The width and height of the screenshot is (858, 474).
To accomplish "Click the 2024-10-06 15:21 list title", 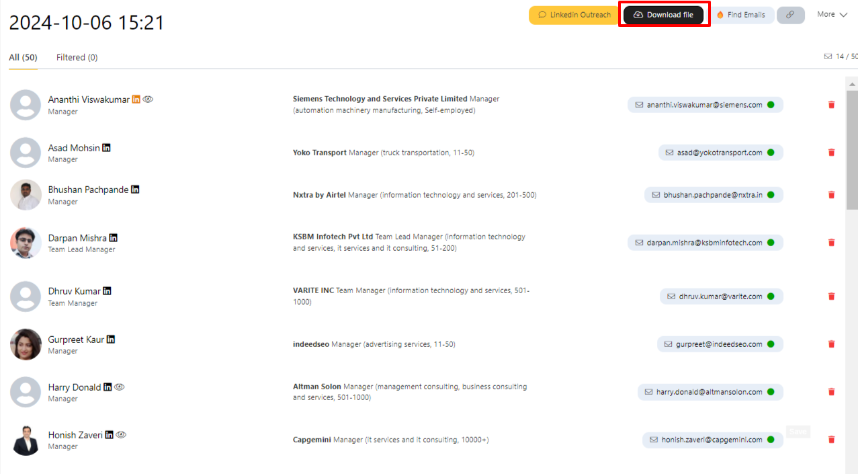I will click(87, 23).
